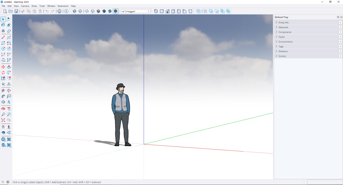Save the model using floppy icon
Viewport: 343px width, 185px height.
click(16, 12)
